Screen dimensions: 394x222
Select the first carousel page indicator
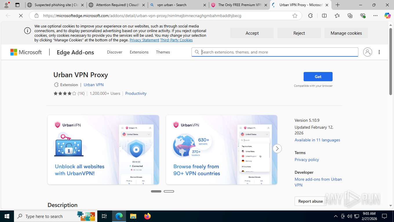click(156, 191)
